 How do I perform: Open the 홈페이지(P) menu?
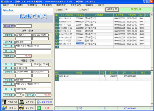61,5
